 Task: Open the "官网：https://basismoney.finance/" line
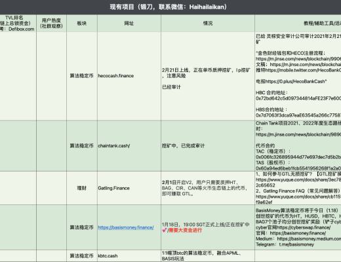pyautogui.click(x=291, y=233)
